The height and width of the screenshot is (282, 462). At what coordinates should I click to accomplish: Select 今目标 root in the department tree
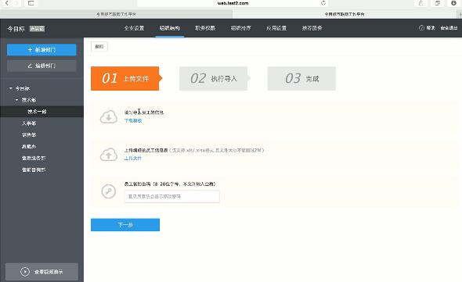pyautogui.click(x=23, y=88)
